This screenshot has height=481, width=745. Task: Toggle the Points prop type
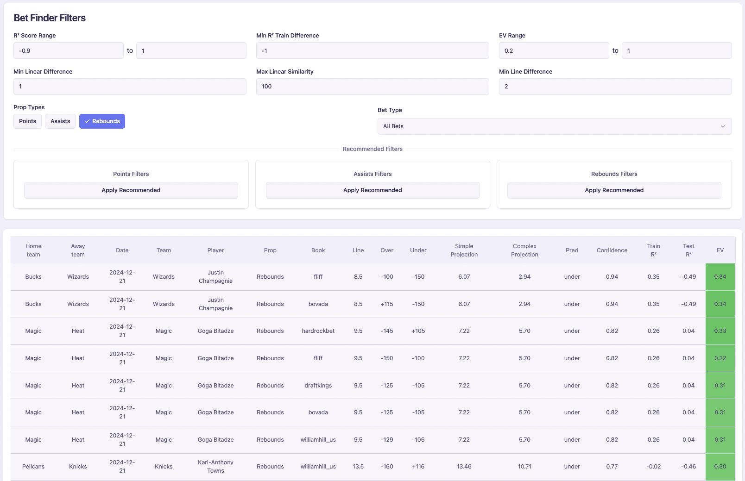click(x=27, y=121)
